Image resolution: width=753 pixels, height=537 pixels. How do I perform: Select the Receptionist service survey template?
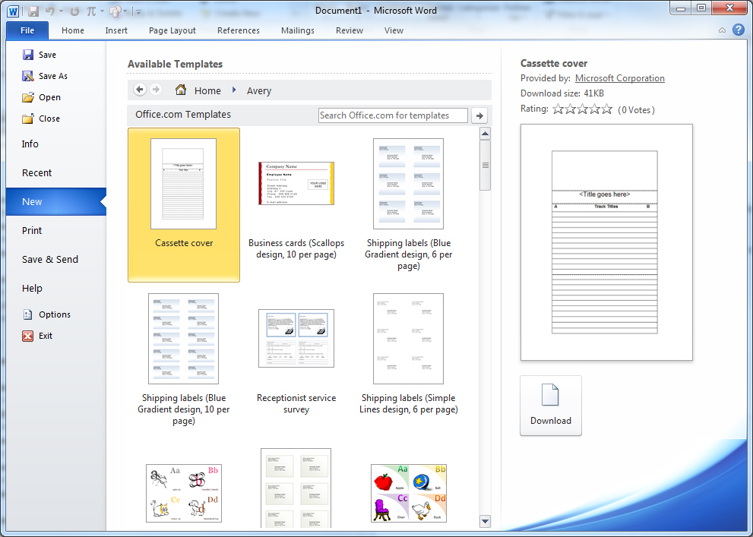tap(296, 360)
